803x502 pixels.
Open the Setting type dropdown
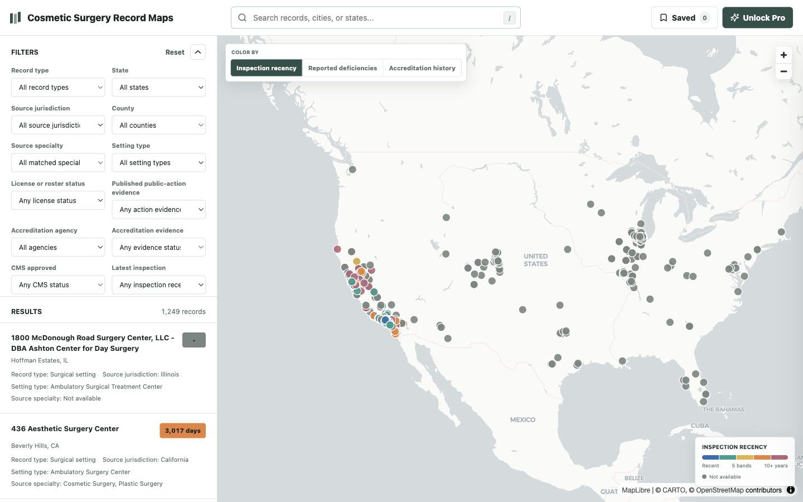click(x=158, y=163)
